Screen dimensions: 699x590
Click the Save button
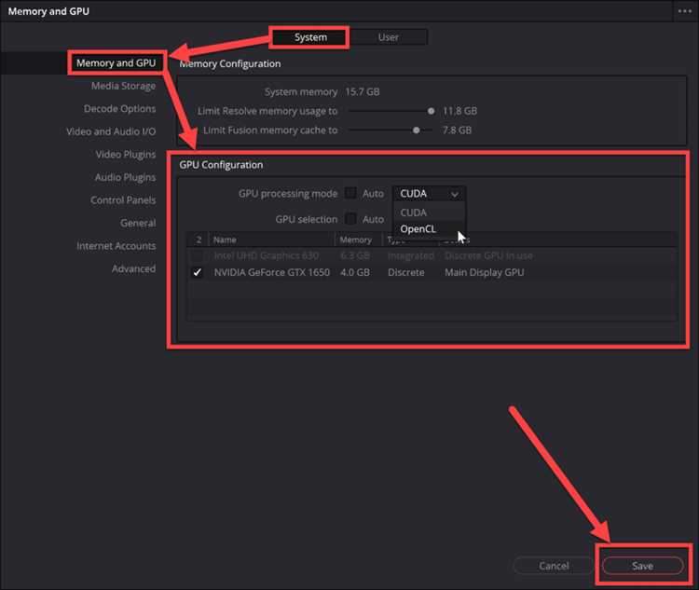[x=642, y=566]
